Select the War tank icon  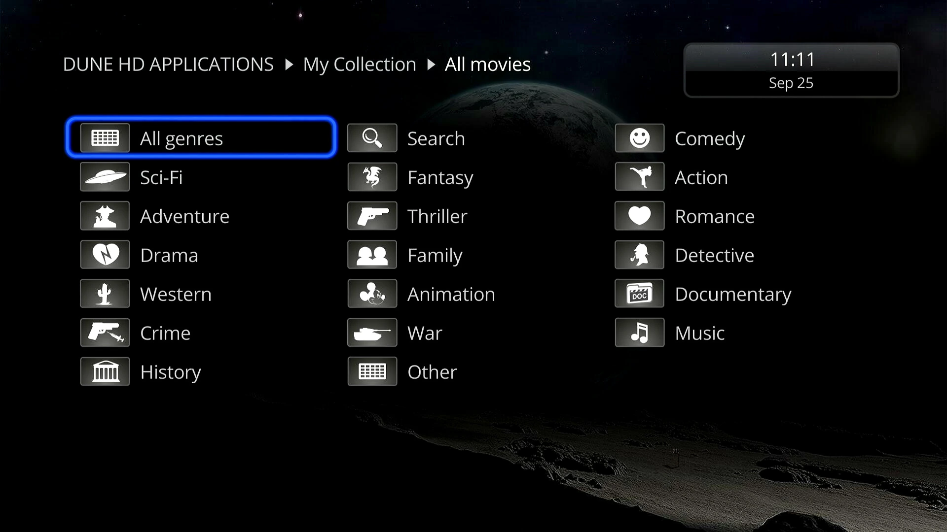(x=372, y=332)
